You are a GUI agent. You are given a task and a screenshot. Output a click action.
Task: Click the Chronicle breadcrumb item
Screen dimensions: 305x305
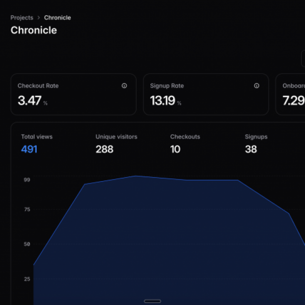[x=57, y=18]
